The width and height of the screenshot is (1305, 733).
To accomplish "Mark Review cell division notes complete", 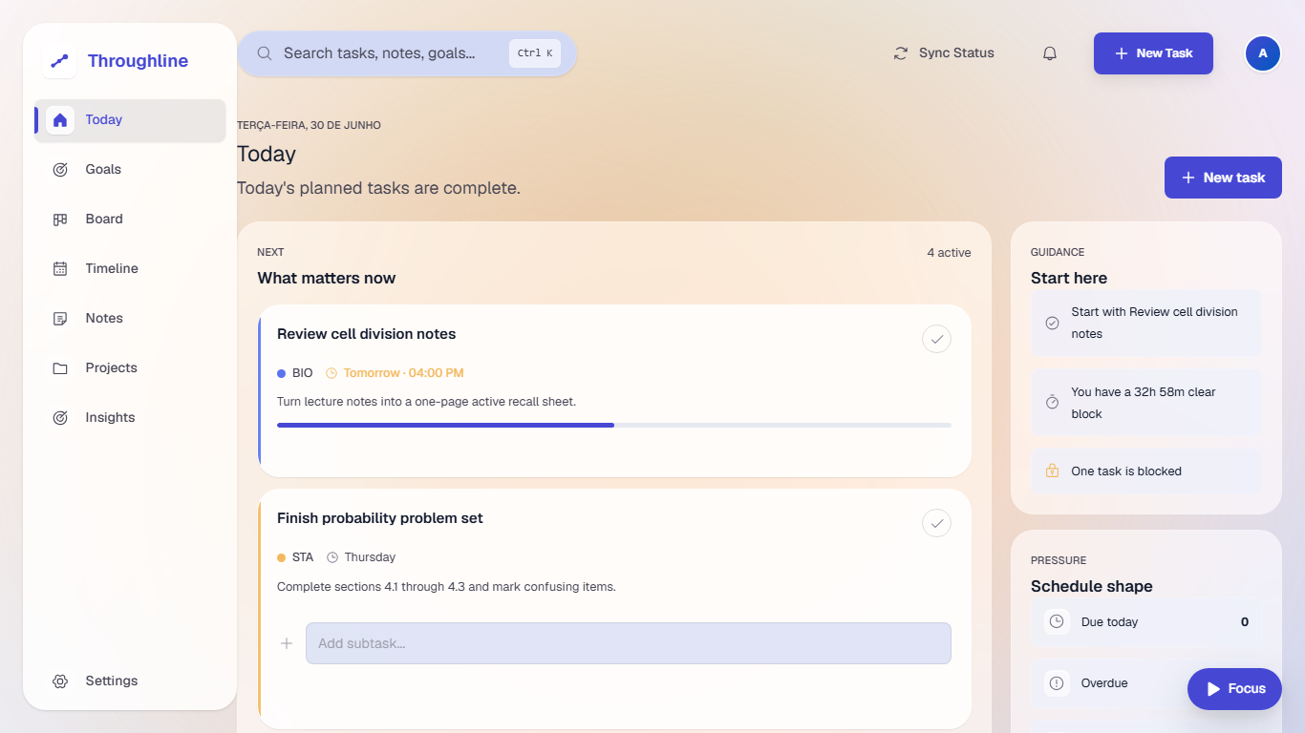I will coord(936,339).
